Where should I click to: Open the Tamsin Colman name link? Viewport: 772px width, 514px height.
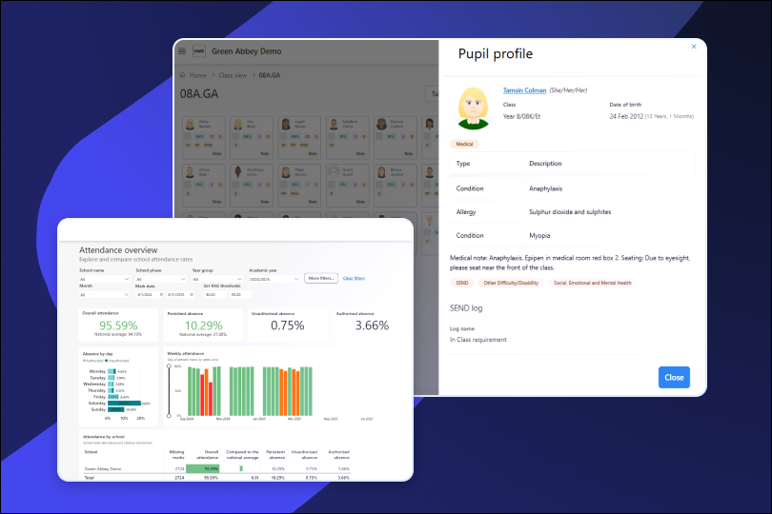pos(523,90)
